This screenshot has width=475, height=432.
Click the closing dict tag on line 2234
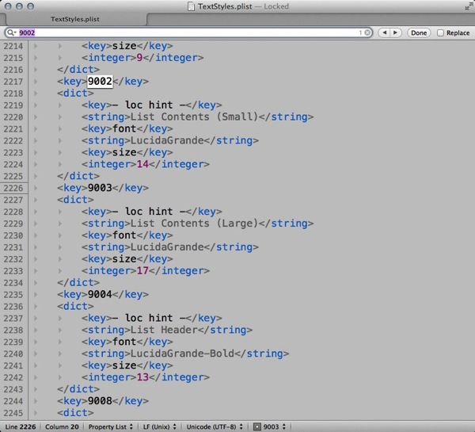[x=78, y=282]
